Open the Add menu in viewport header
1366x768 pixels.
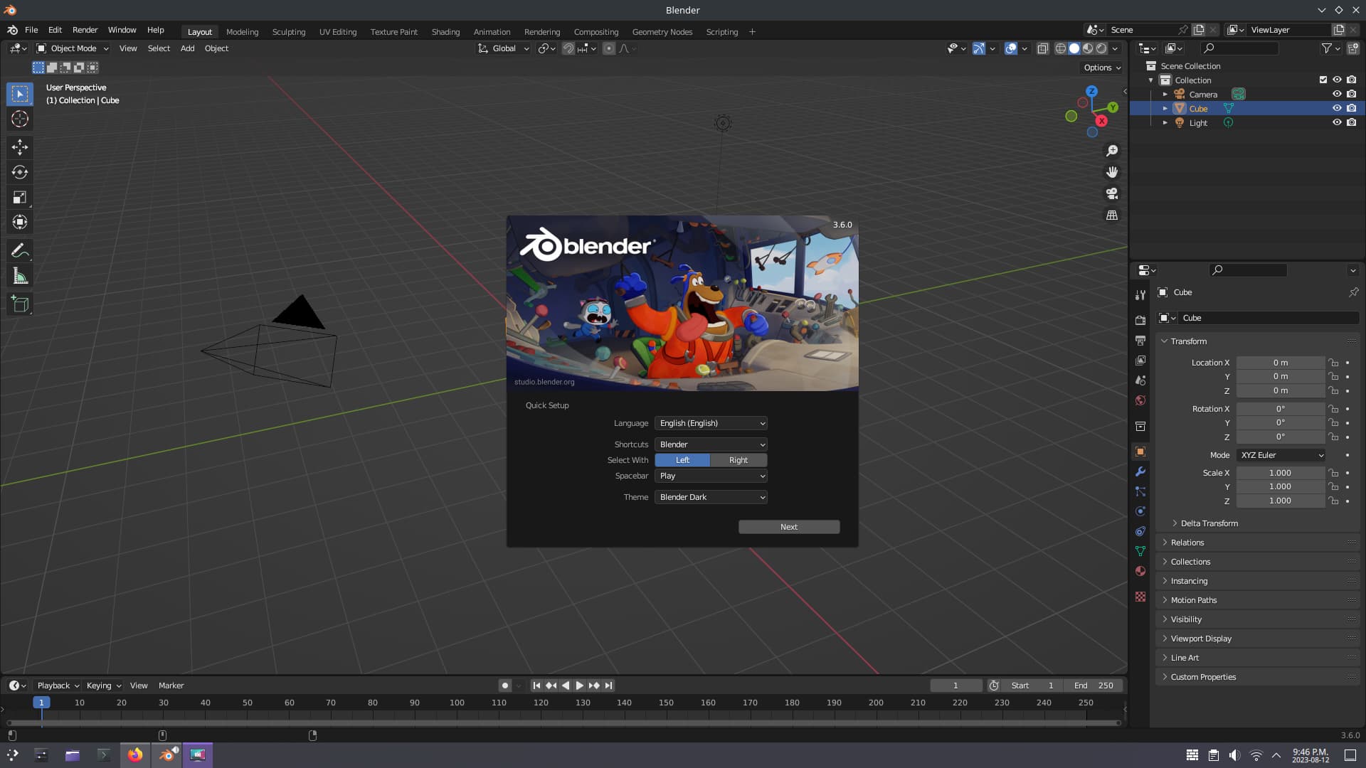coord(187,48)
